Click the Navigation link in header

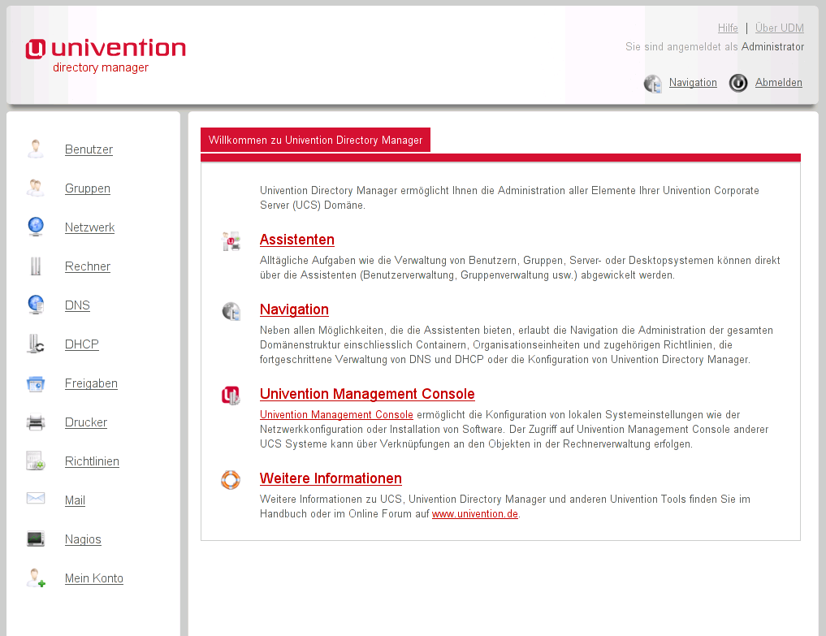[x=693, y=83]
